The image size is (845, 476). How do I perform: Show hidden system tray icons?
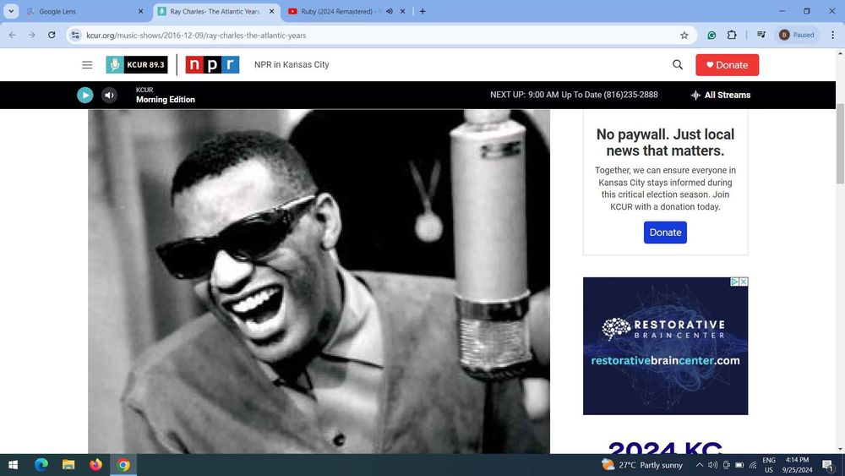click(699, 465)
